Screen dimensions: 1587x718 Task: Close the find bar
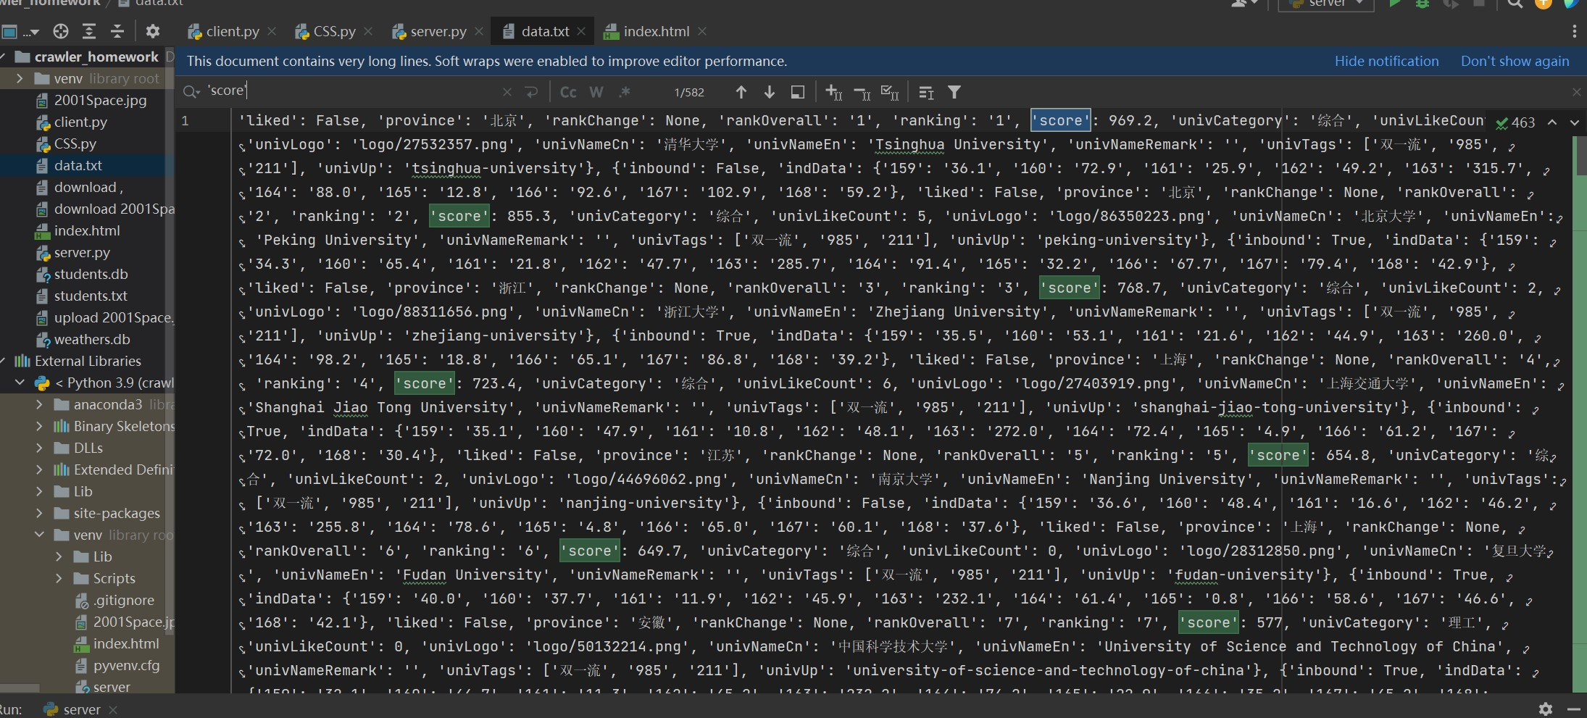[x=1576, y=92]
